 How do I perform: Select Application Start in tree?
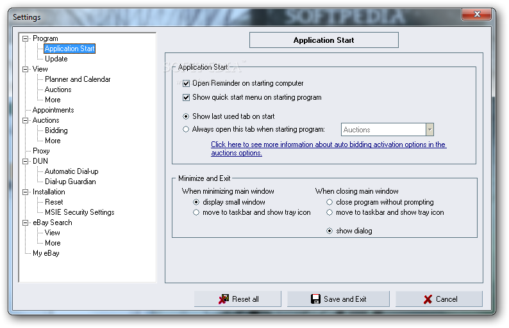[69, 49]
